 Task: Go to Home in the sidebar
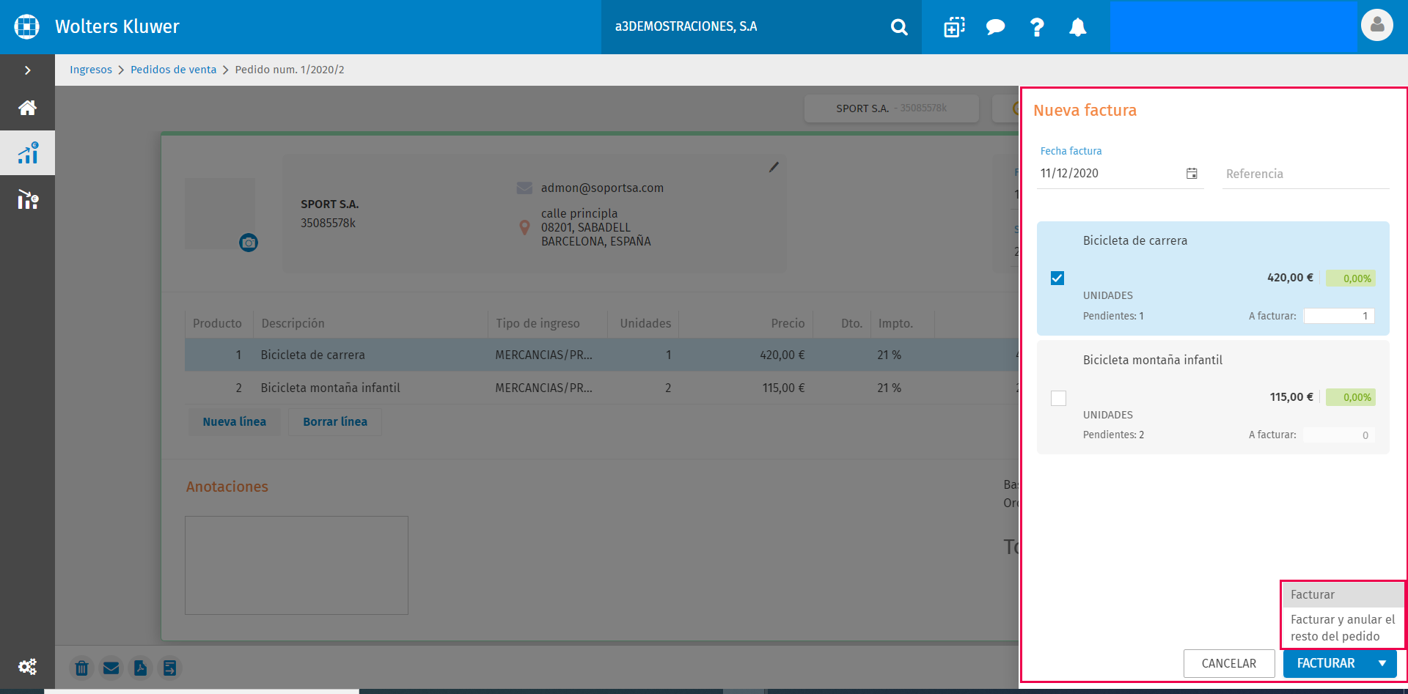27,108
